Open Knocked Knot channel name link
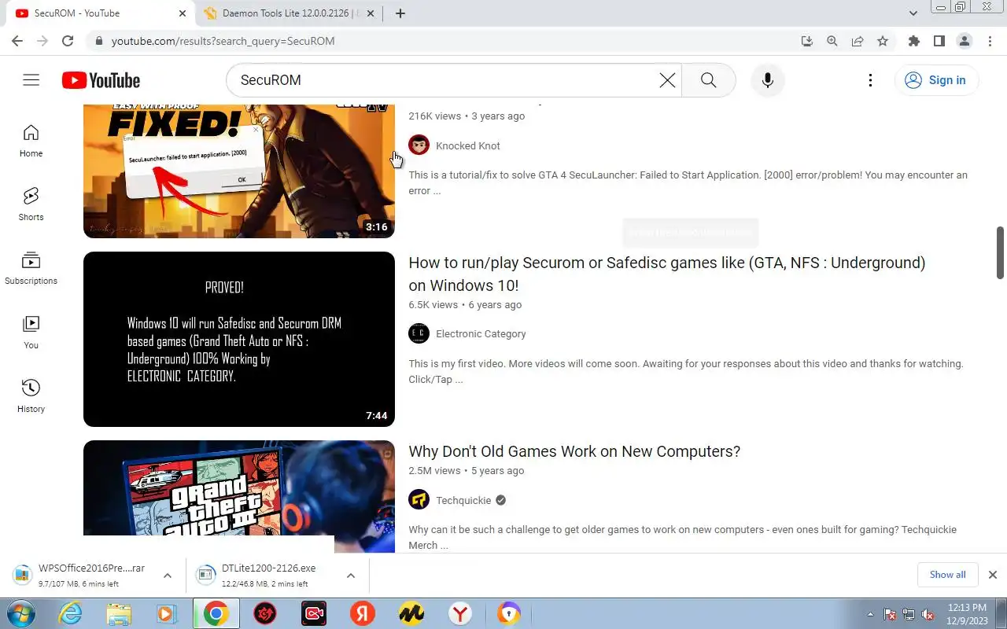 click(x=468, y=145)
